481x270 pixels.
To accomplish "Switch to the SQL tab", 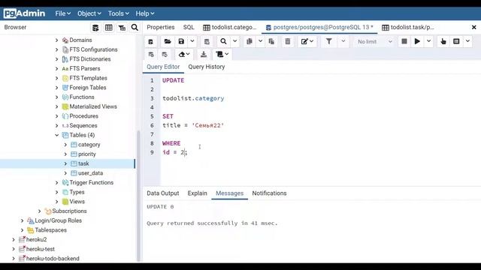I will click(x=189, y=27).
